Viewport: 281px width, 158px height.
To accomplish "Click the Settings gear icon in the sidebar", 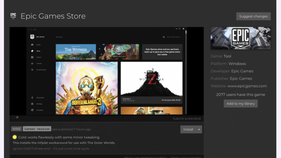I will (x=32, y=104).
